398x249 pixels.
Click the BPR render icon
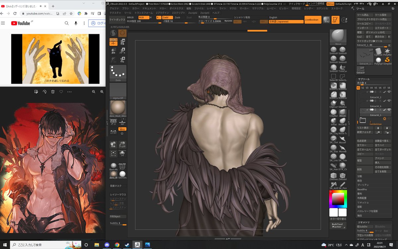pos(326,20)
